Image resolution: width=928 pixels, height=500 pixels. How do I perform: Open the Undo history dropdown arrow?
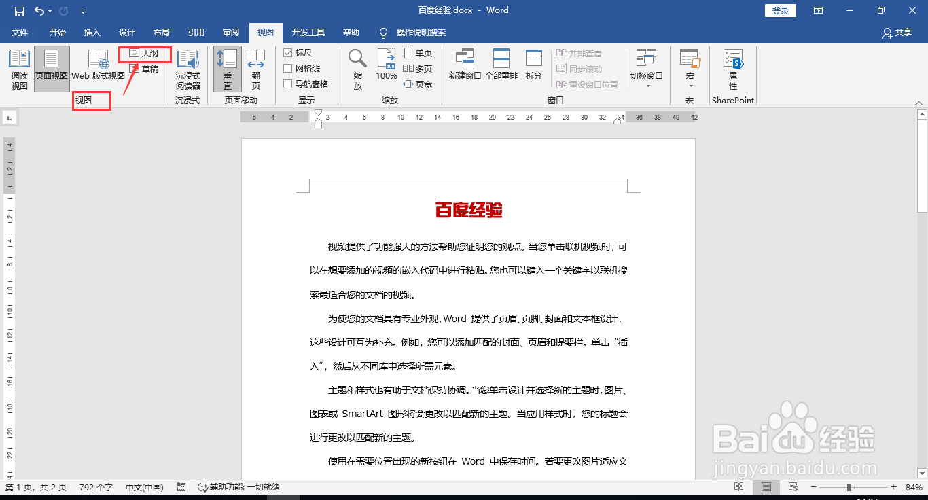[x=50, y=12]
